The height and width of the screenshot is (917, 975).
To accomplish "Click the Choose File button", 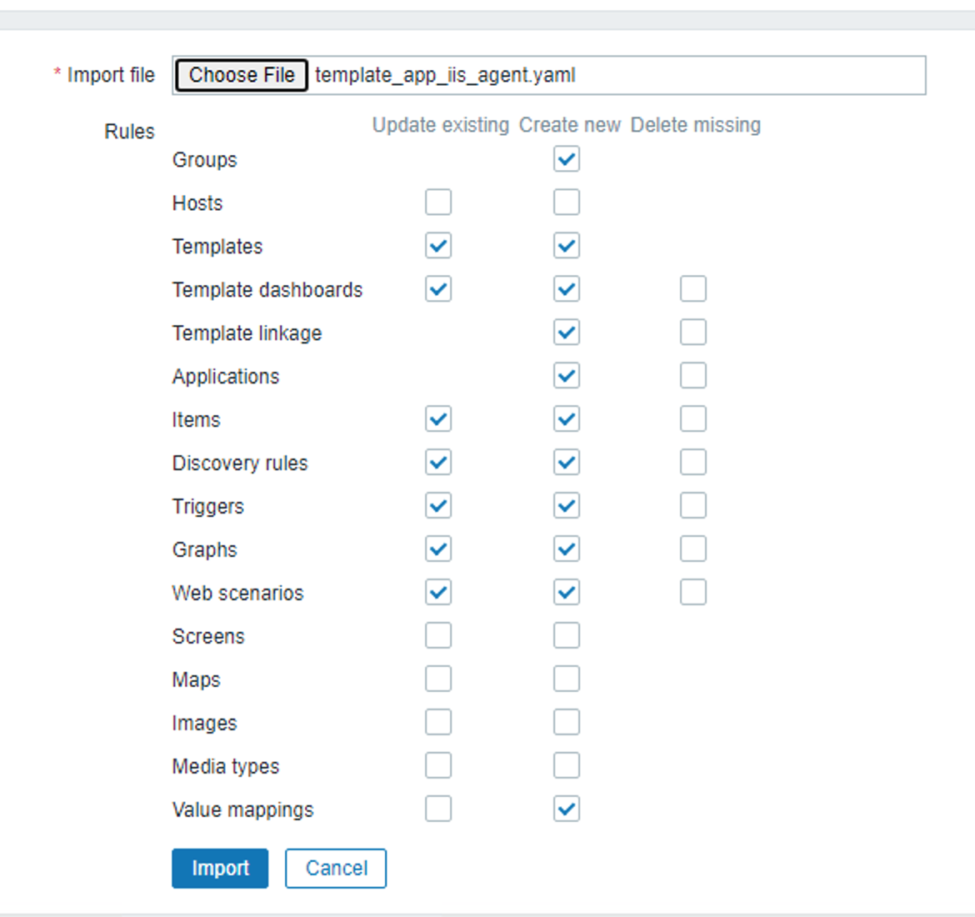I will click(242, 75).
